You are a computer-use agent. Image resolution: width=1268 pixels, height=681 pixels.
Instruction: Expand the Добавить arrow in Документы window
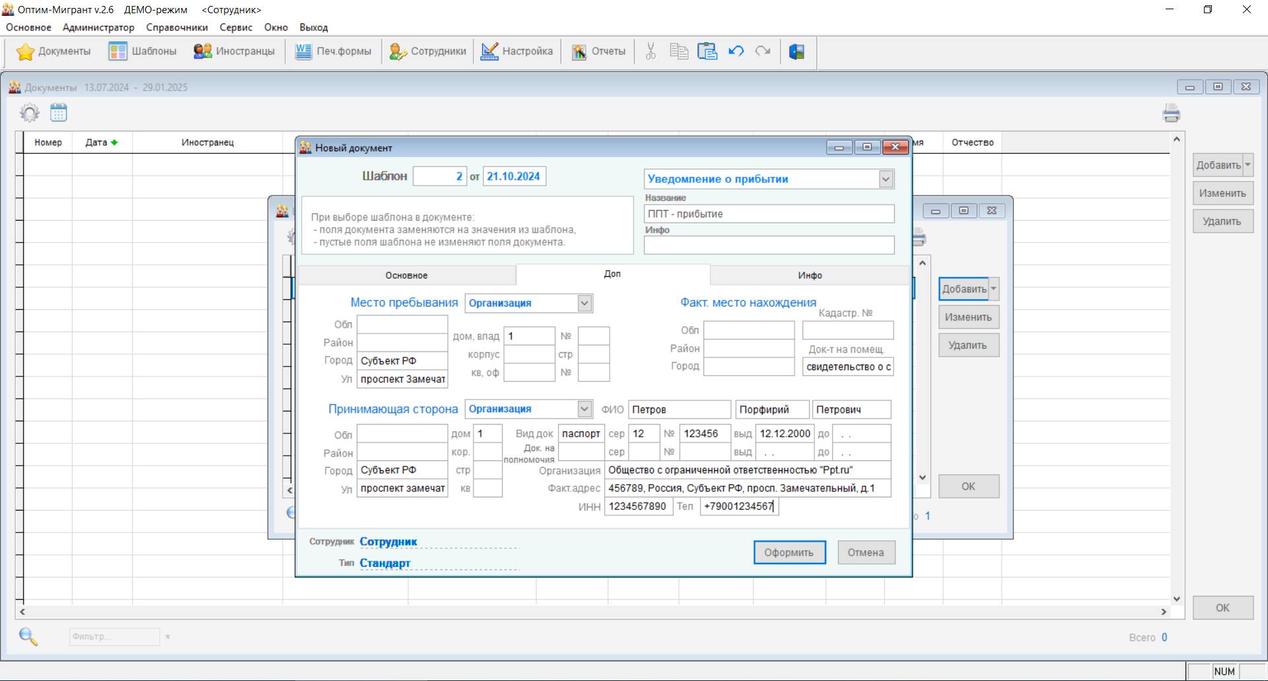point(1248,165)
